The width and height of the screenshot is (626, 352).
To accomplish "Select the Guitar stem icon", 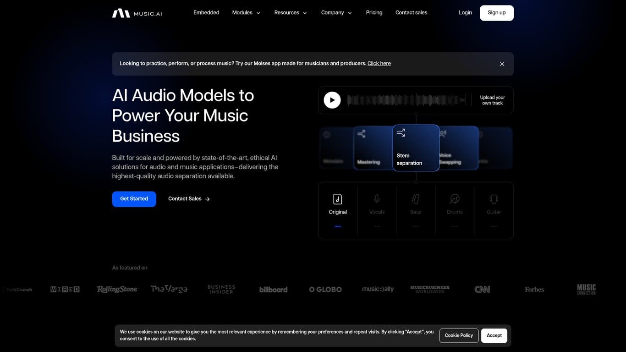I will coord(494,199).
